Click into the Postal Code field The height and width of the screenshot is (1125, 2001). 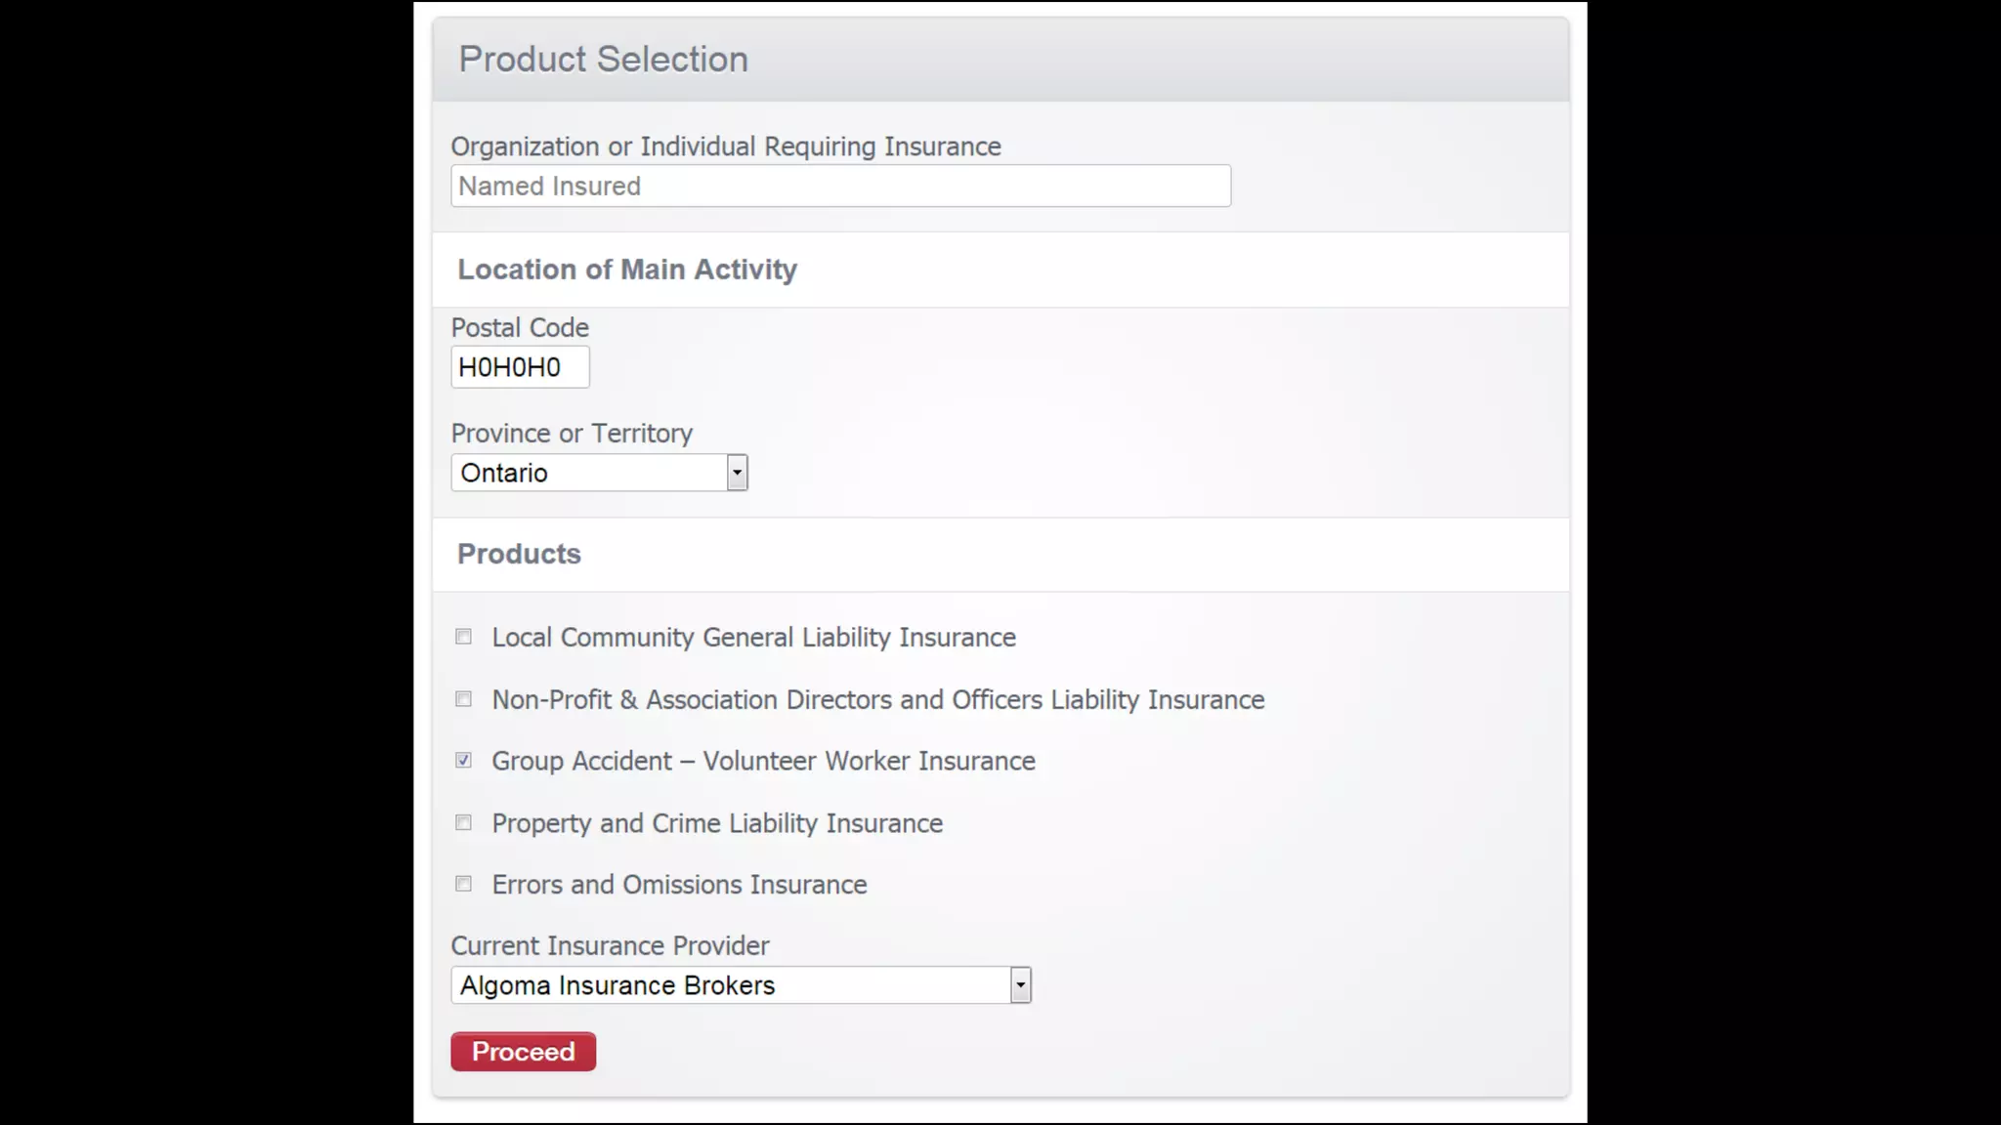point(520,367)
